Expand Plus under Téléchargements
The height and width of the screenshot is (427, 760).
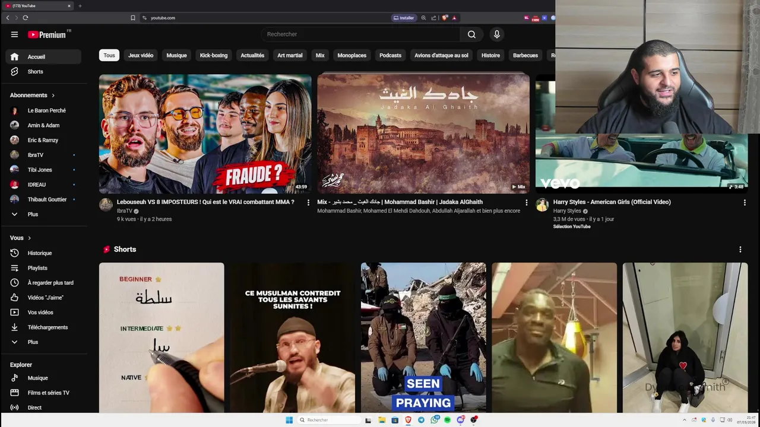[x=43, y=342]
